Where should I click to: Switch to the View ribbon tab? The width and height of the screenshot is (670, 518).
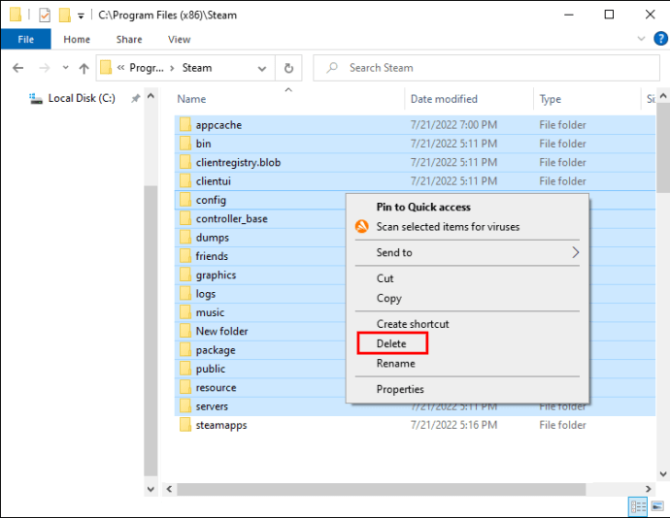point(179,40)
